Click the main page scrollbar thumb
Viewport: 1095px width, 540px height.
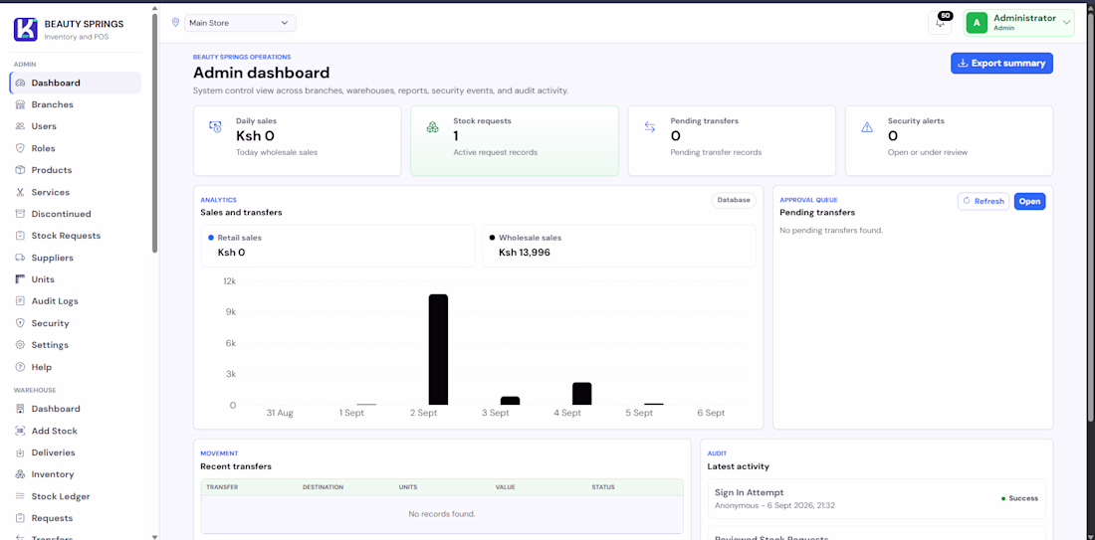point(1091,216)
